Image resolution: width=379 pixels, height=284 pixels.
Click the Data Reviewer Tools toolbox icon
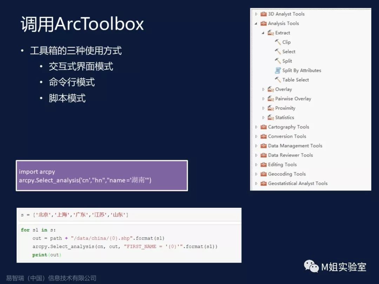[264, 155]
